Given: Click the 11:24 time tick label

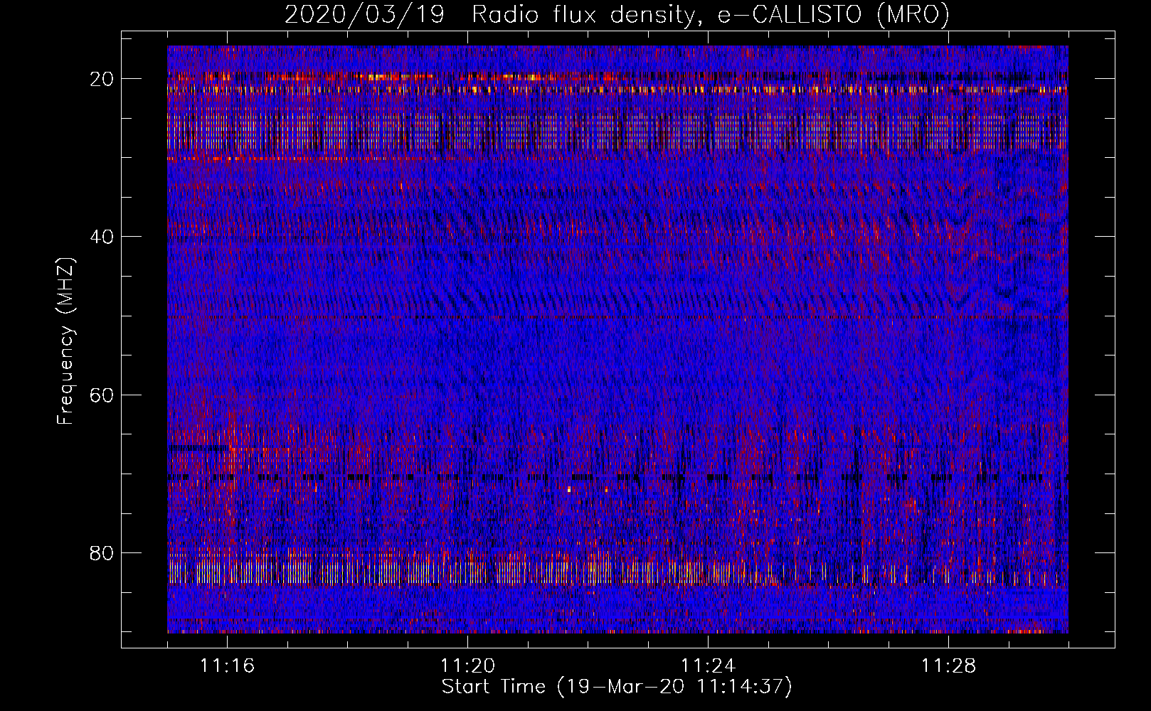Looking at the screenshot, I should coord(709,666).
